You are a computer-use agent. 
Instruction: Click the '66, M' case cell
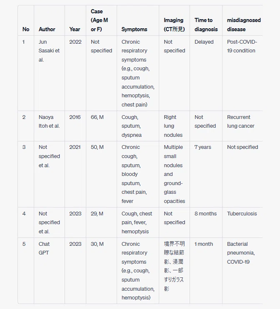click(x=97, y=117)
